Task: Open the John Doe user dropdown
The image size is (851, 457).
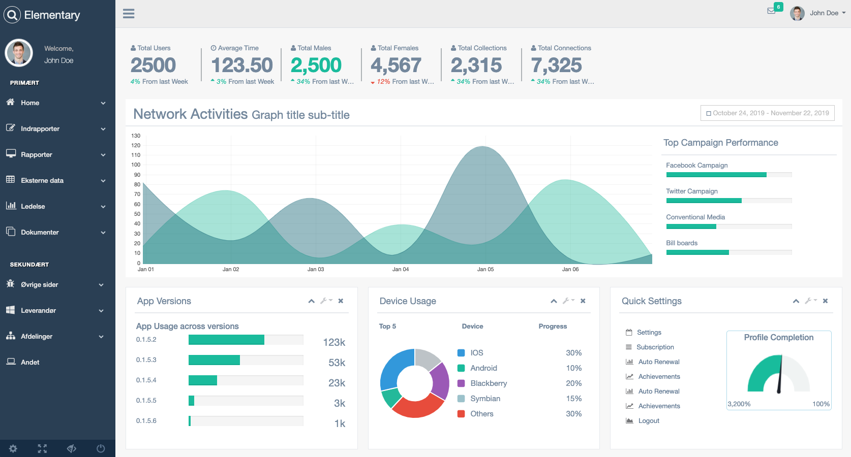Action: coord(818,13)
